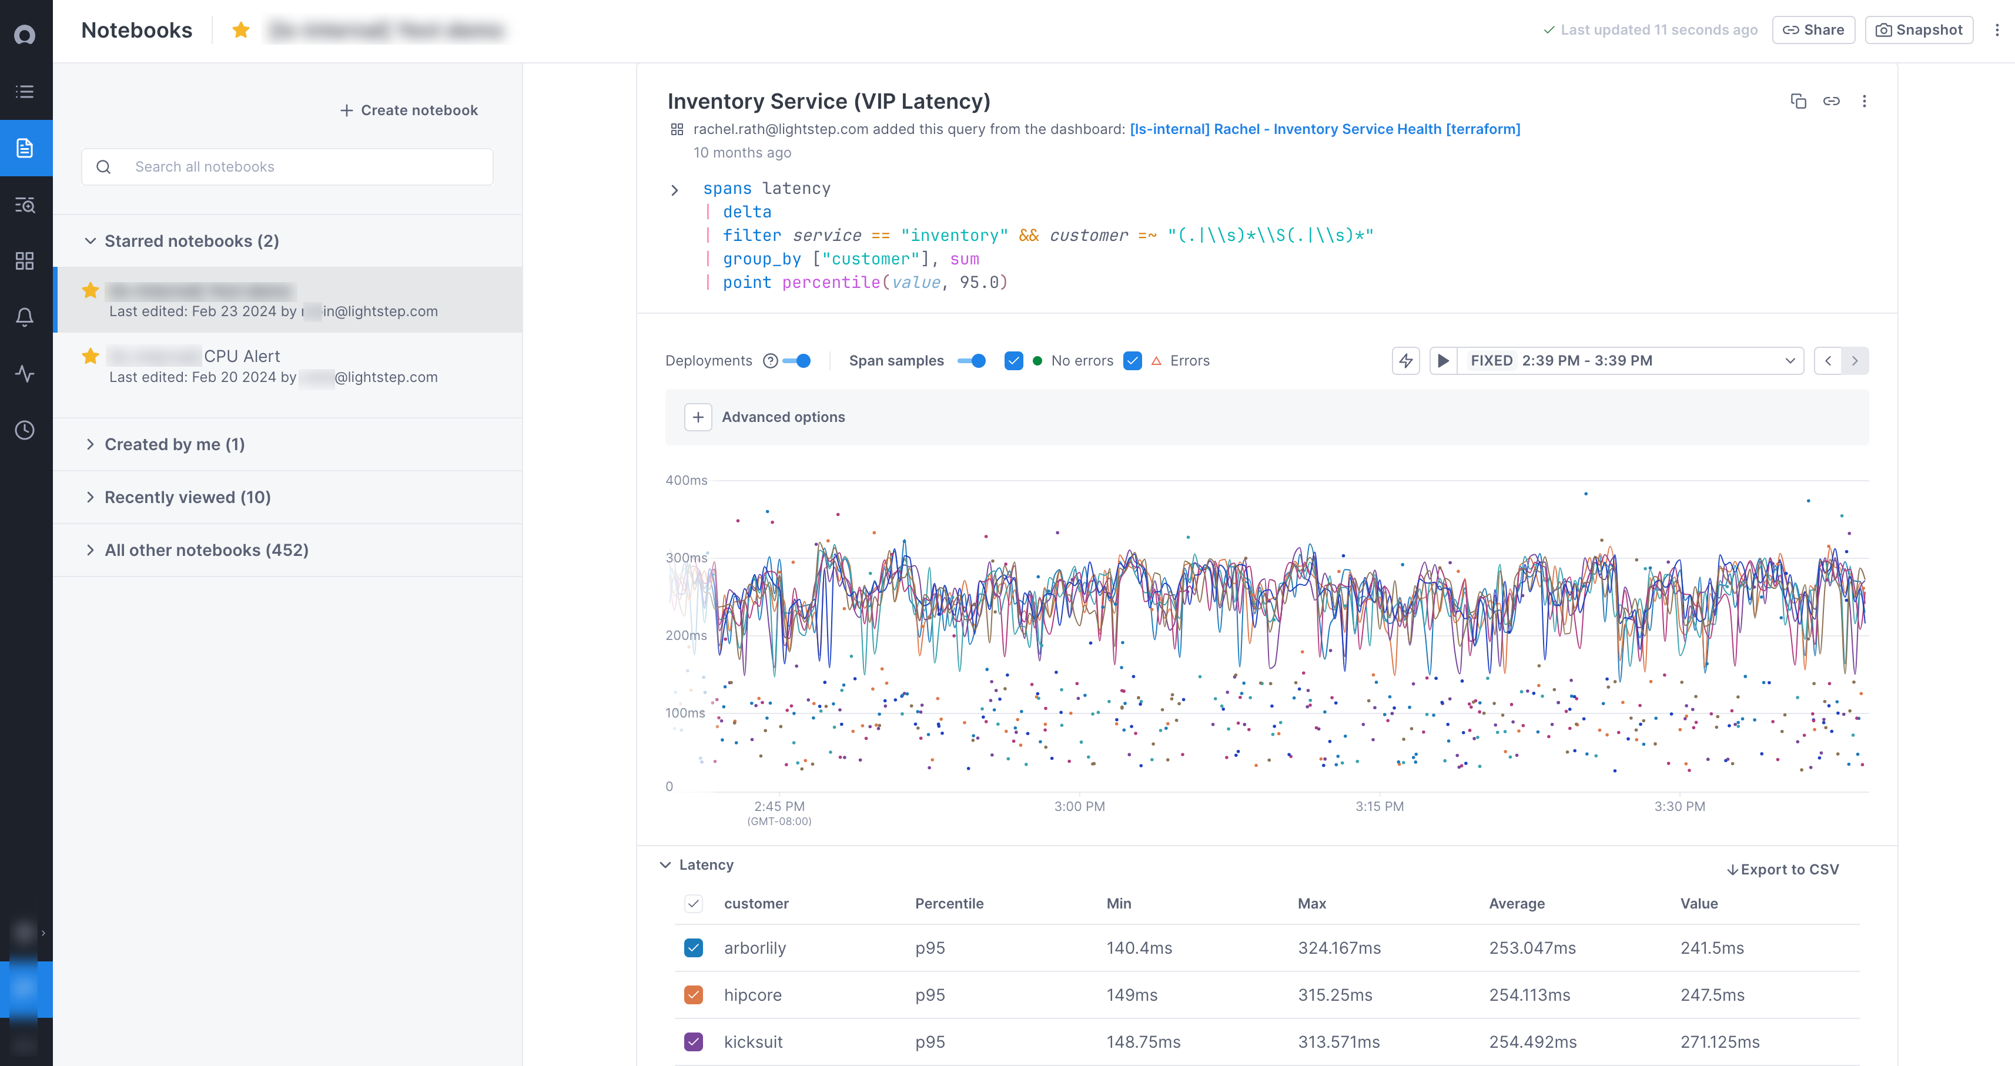Click the Notebooks document icon in sidebar
Image resolution: width=2015 pixels, height=1066 pixels.
25,148
